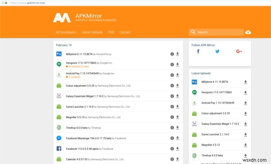This screenshot has height=164, width=271.
Task: Open Facebook Messenger 106.0.0.17.70 beta link
Action: 89,138
